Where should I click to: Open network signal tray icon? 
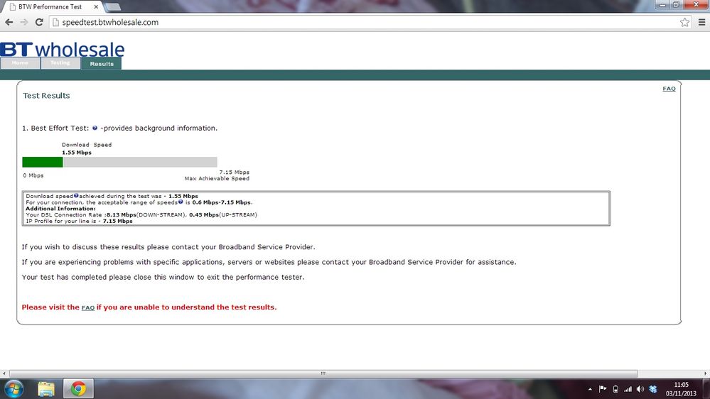click(x=628, y=389)
